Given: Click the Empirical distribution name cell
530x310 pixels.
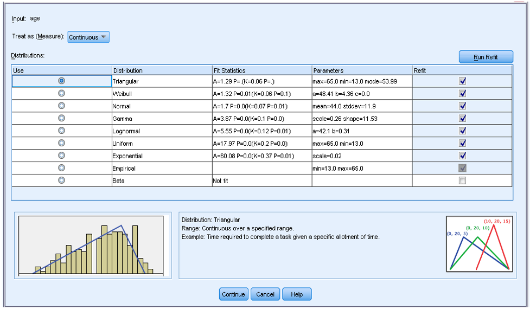Looking at the screenshot, I should click(162, 168).
